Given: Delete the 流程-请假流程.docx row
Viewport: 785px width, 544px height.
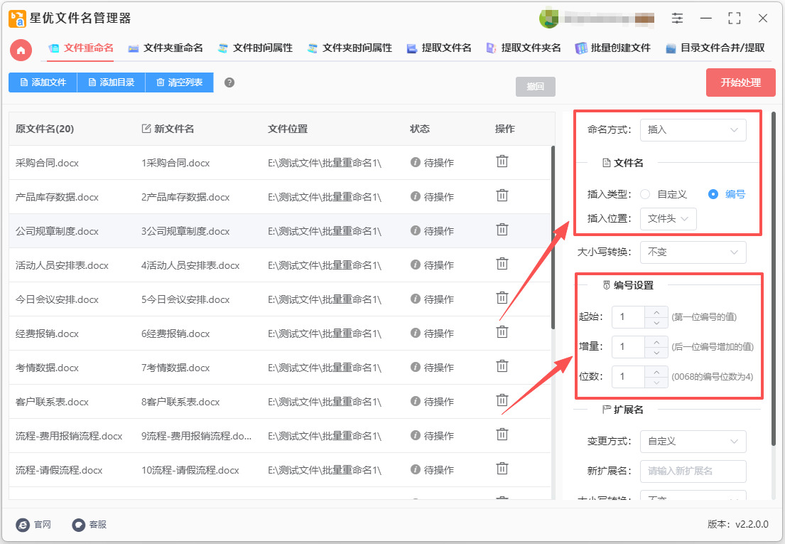Looking at the screenshot, I should click(502, 469).
